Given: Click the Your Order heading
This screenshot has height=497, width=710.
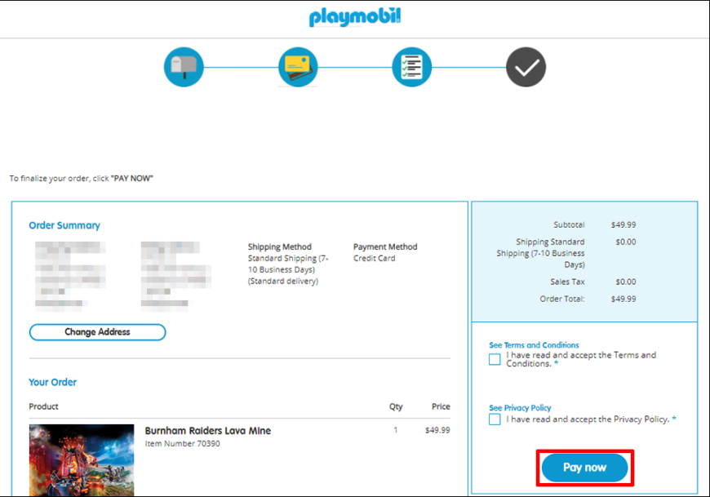Looking at the screenshot, I should coord(52,382).
